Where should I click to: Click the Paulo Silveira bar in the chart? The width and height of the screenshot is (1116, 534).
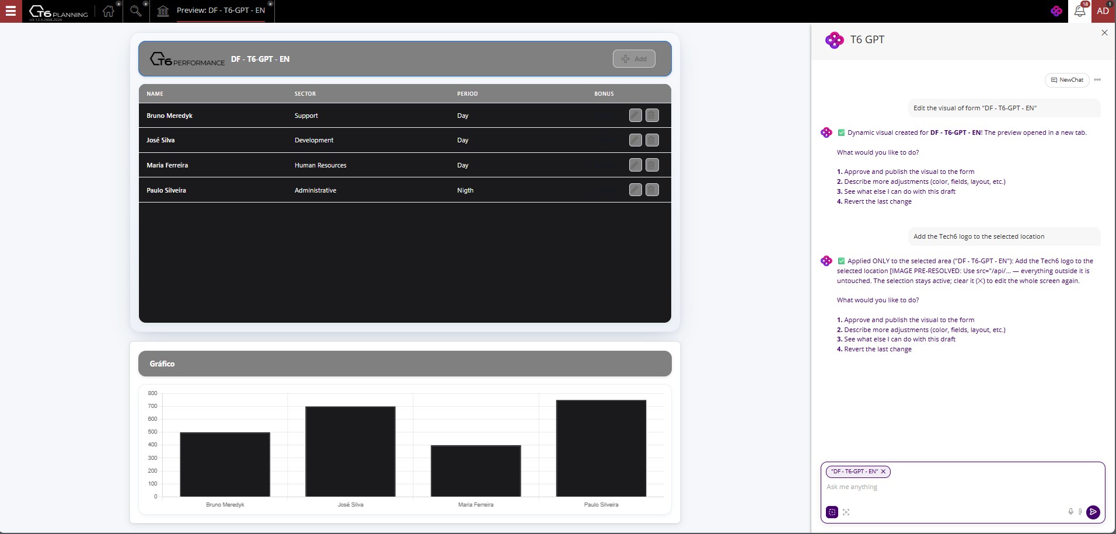(601, 448)
